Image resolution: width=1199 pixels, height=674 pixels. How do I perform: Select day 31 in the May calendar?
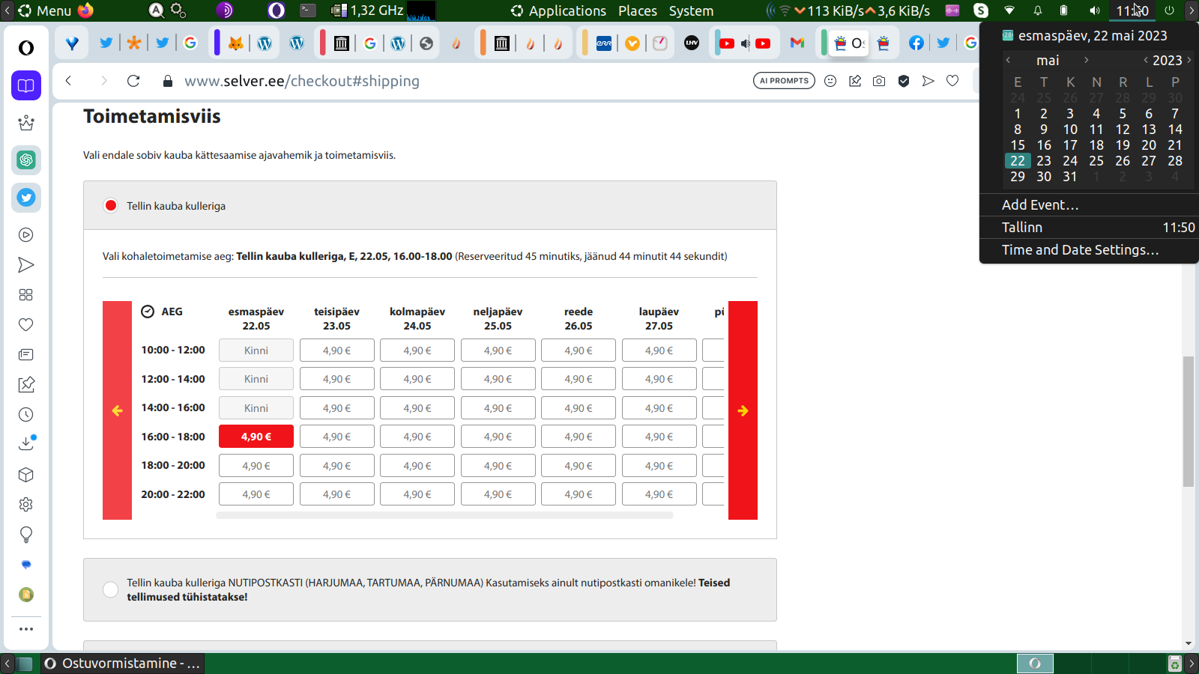click(1070, 177)
